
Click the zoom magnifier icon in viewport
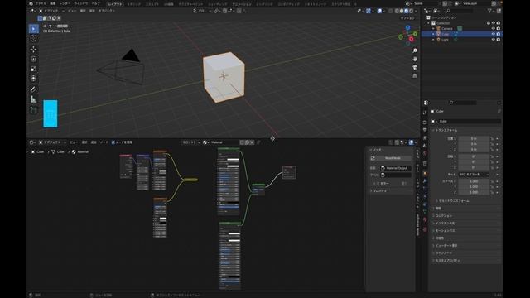415,50
